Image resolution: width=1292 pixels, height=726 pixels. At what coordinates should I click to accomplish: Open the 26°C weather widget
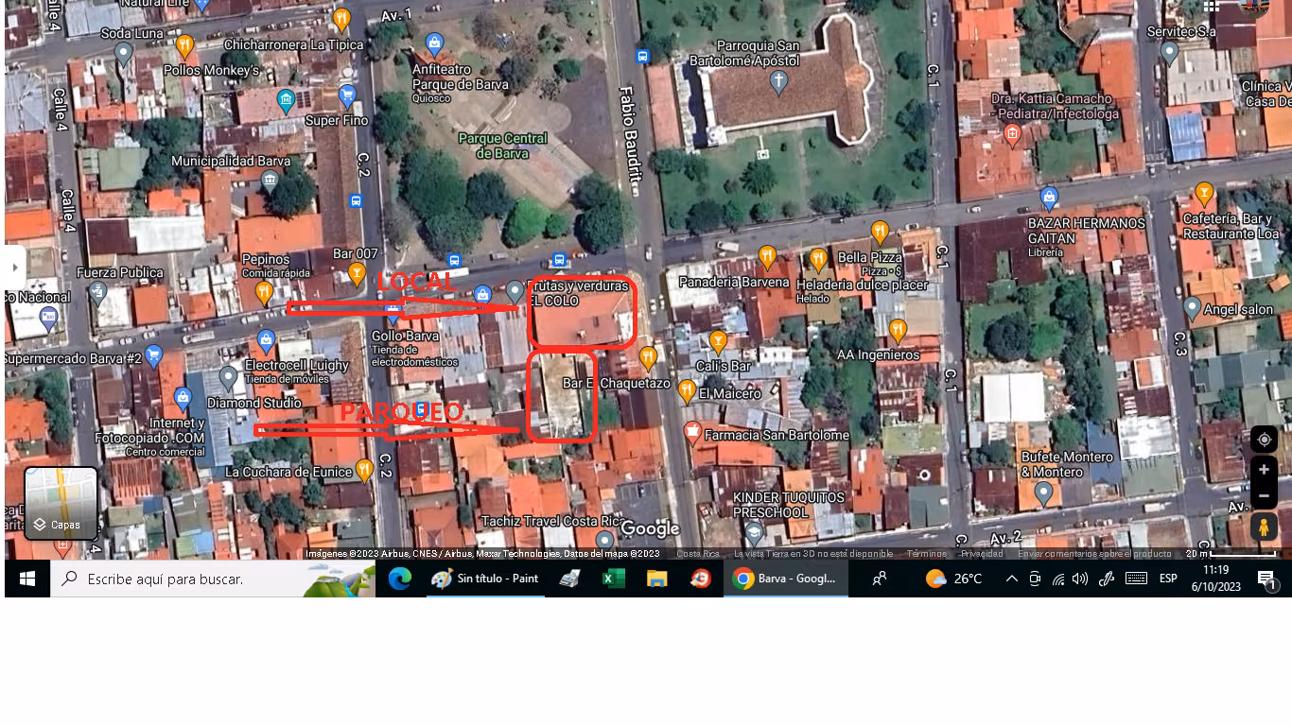pos(953,579)
